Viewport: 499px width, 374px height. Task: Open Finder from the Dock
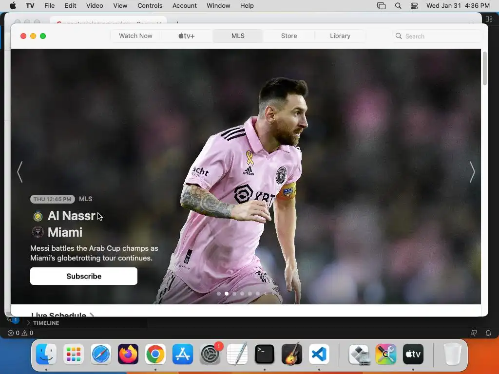[46, 354]
